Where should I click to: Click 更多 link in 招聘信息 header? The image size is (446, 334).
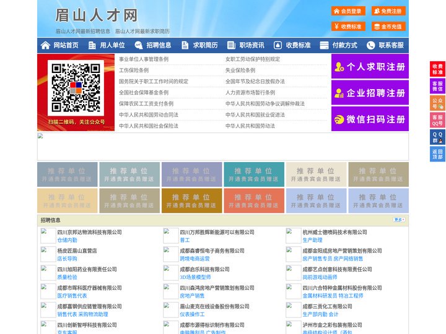399,220
